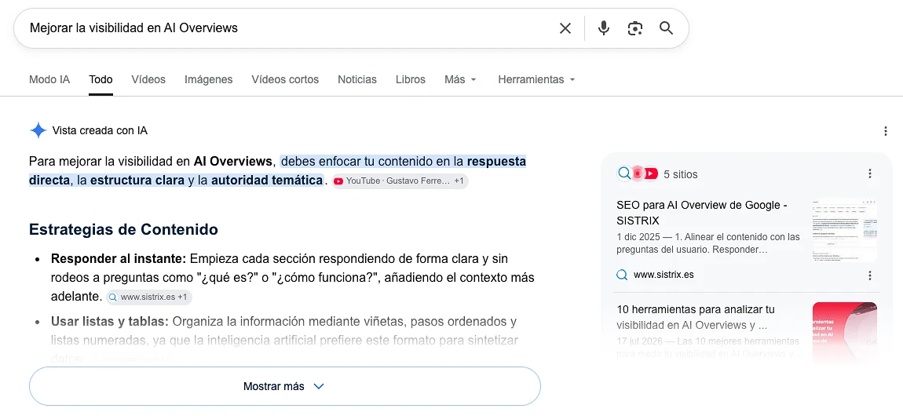Submit search with magnifying glass icon
903x416 pixels.
tap(667, 28)
